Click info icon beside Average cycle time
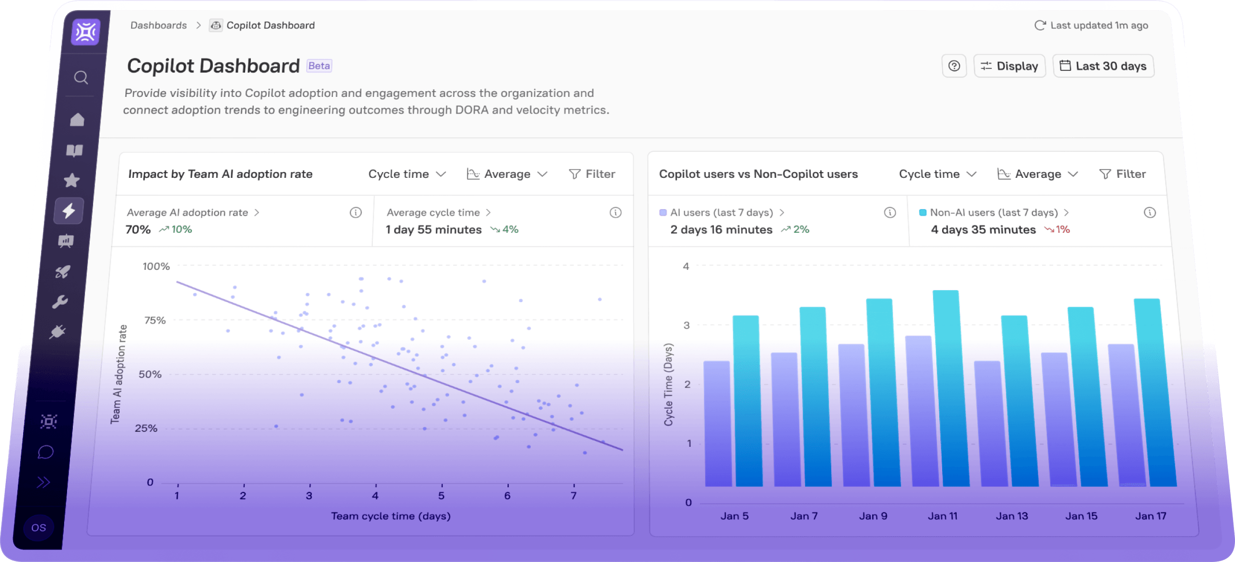Viewport: 1235px width, 562px height. coord(615,213)
